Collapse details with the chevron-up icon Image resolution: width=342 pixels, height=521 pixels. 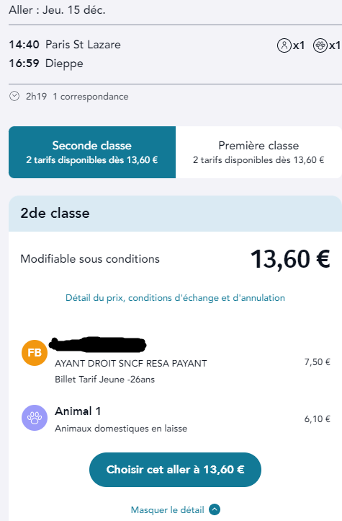tap(215, 509)
